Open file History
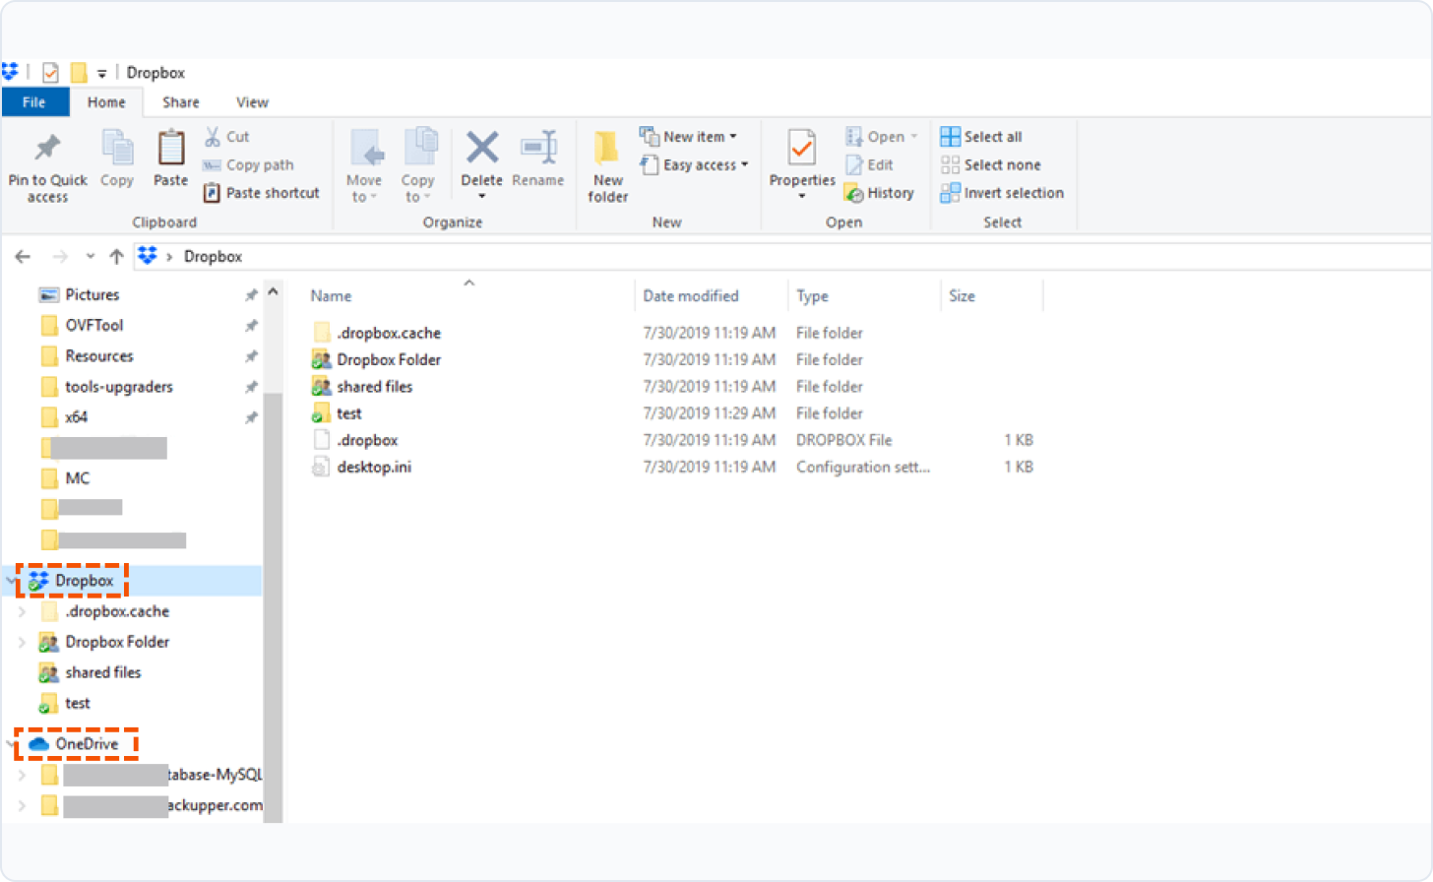 tap(879, 193)
